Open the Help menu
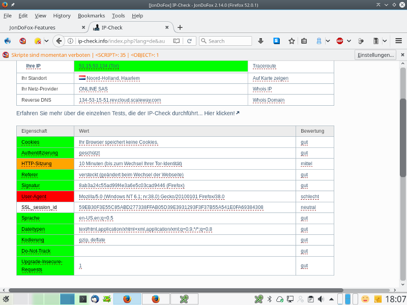407x305 pixels. pyautogui.click(x=137, y=16)
